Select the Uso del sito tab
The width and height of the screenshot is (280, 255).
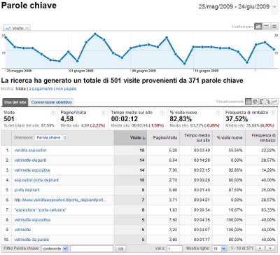pyautogui.click(x=15, y=102)
